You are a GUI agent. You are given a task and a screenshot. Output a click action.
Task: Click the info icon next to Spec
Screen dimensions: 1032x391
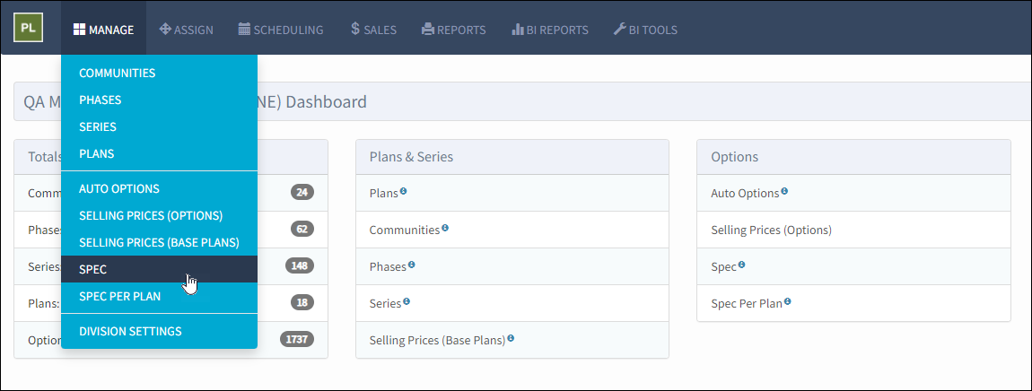(x=742, y=265)
